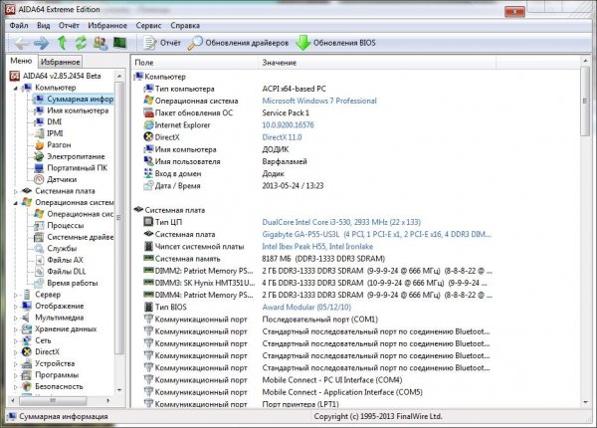Open Обновления BIOS from the toolbar

tap(336, 43)
